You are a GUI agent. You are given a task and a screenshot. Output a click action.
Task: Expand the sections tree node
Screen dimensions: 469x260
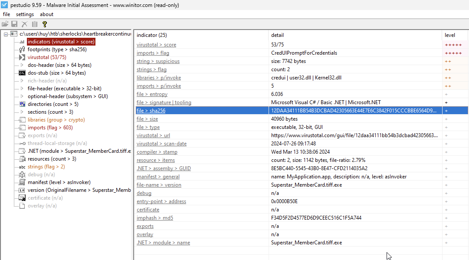click(x=22, y=112)
